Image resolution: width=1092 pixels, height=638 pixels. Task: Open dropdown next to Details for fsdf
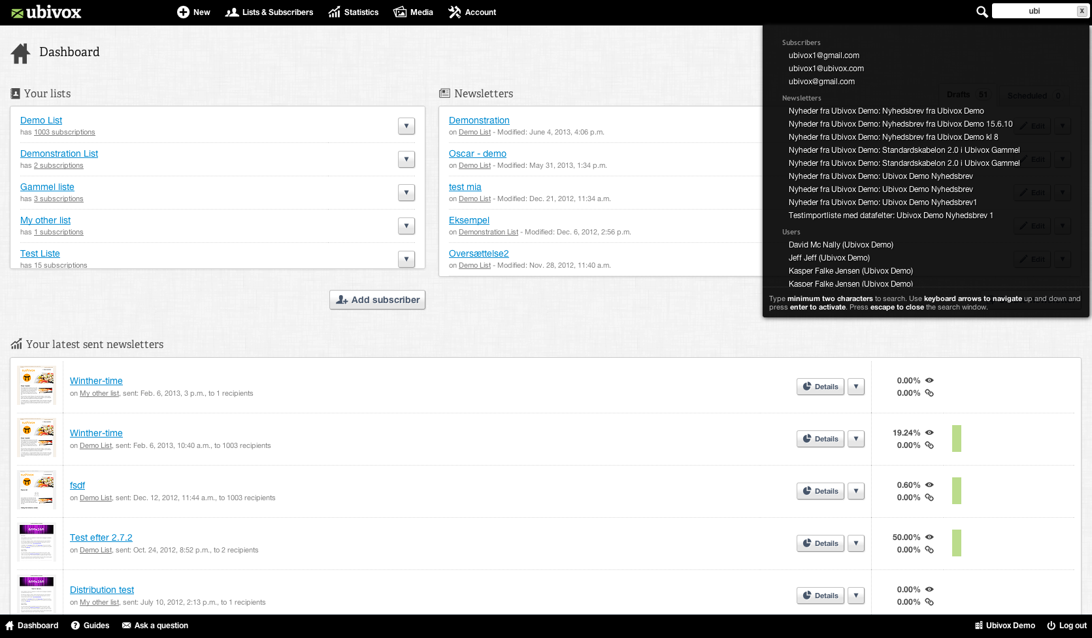coord(856,491)
